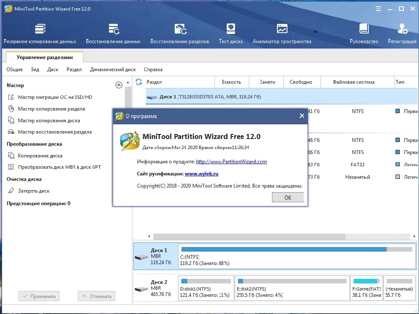Open the www.wylek.ru link
The width and height of the screenshot is (419, 314).
202,174
